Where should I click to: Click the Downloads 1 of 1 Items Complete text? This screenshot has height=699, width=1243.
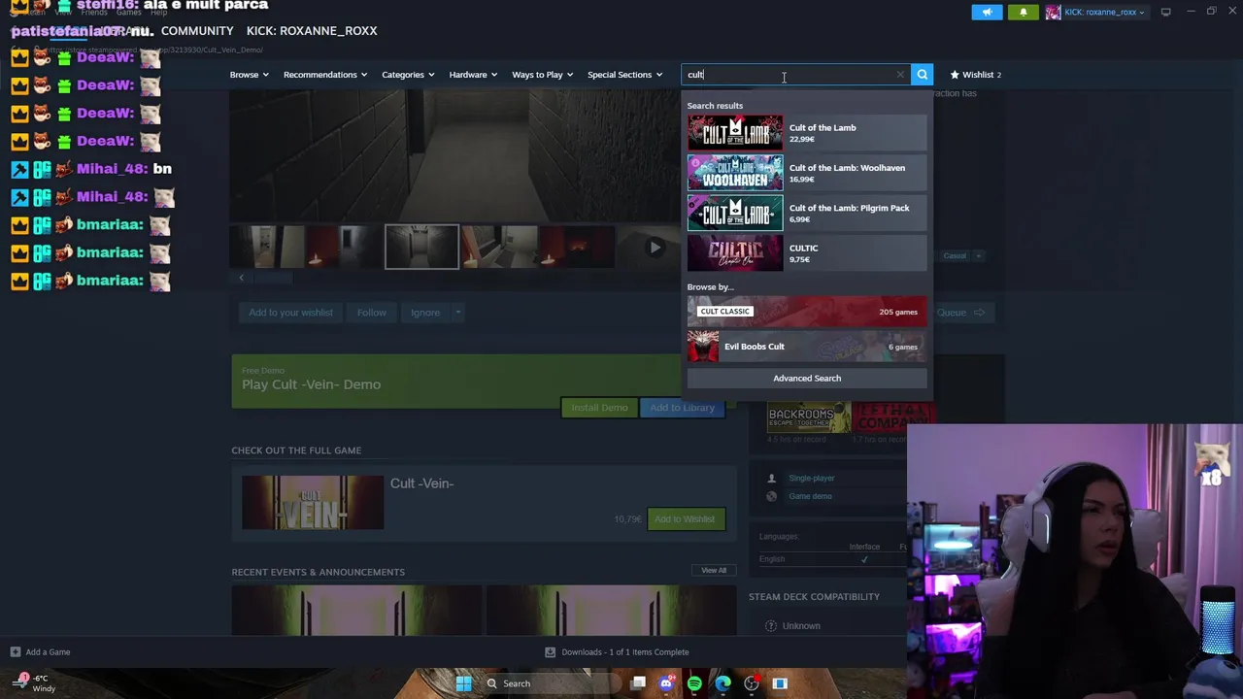click(x=624, y=652)
